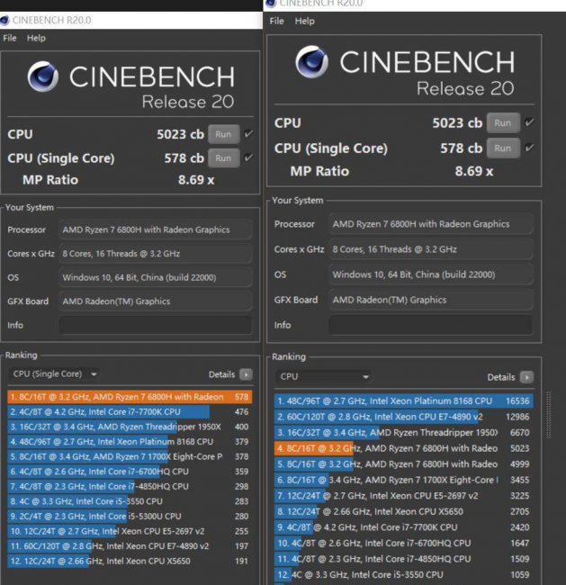
Task: Click app icon in right window title bar
Action: pyautogui.click(x=271, y=4)
